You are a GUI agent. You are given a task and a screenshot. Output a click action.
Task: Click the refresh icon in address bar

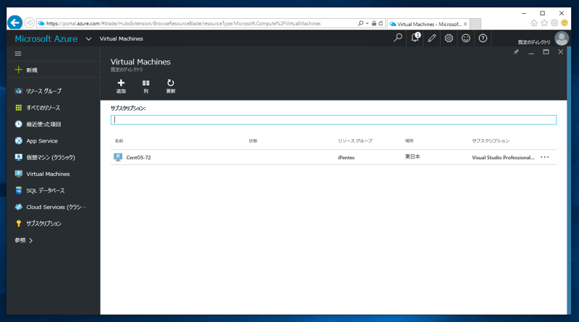381,23
